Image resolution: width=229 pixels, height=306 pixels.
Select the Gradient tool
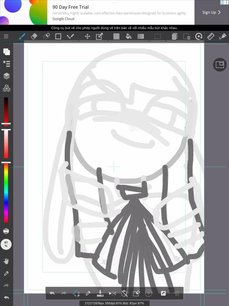141,36
